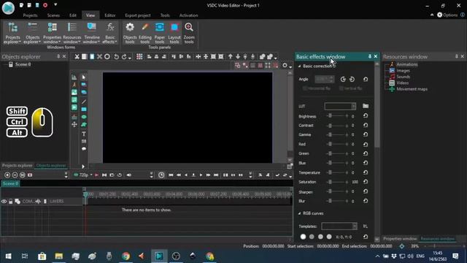This screenshot has width=467, height=263.
Task: Toggle the Vertical flip checkbox
Action: click(341, 88)
